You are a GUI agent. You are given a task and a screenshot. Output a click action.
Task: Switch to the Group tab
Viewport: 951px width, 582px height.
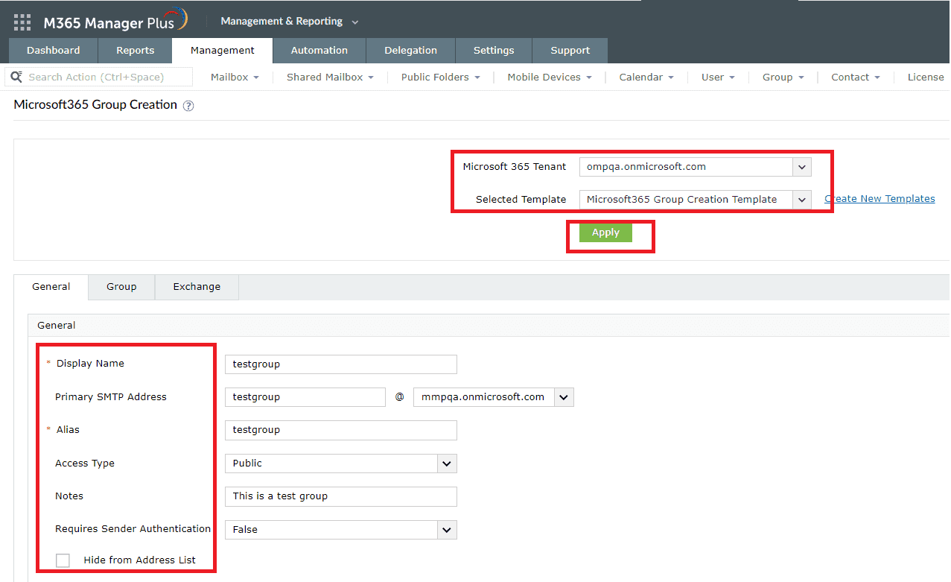(x=121, y=287)
